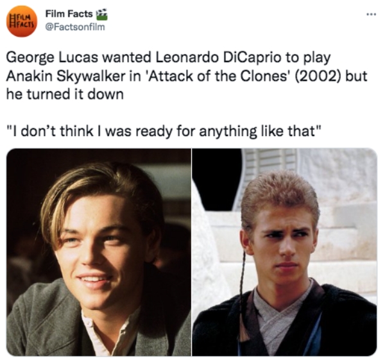Open the right photo of the frowning man
Viewport: 385px width, 362px height.
click(284, 252)
